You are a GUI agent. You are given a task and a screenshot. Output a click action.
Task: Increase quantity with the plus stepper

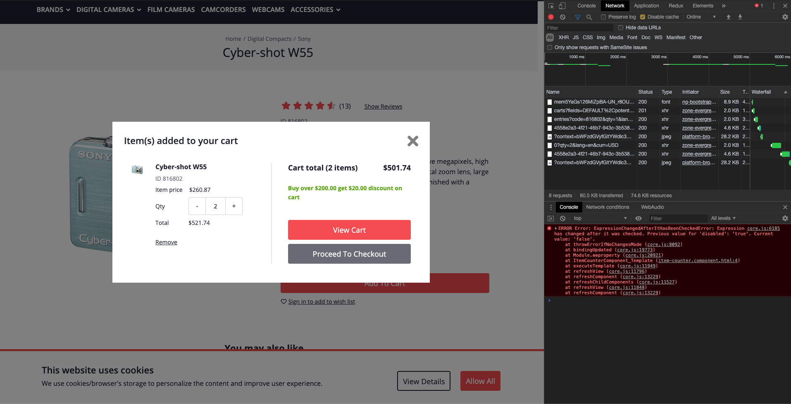(233, 206)
